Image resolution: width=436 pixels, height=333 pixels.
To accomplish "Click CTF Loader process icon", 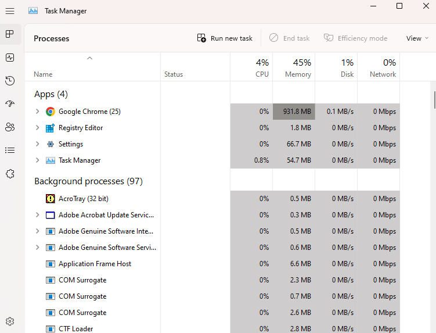I will [x=51, y=329].
